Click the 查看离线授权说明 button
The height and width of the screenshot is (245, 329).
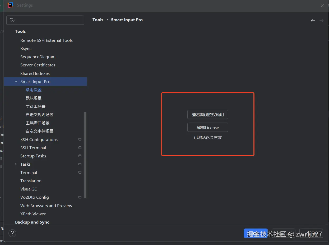(x=208, y=115)
